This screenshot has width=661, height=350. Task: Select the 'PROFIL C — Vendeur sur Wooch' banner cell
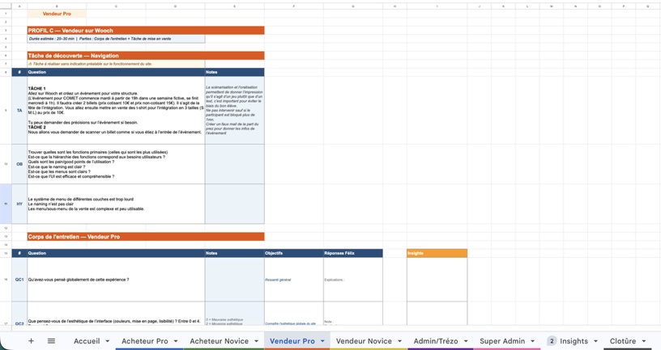[146, 30]
